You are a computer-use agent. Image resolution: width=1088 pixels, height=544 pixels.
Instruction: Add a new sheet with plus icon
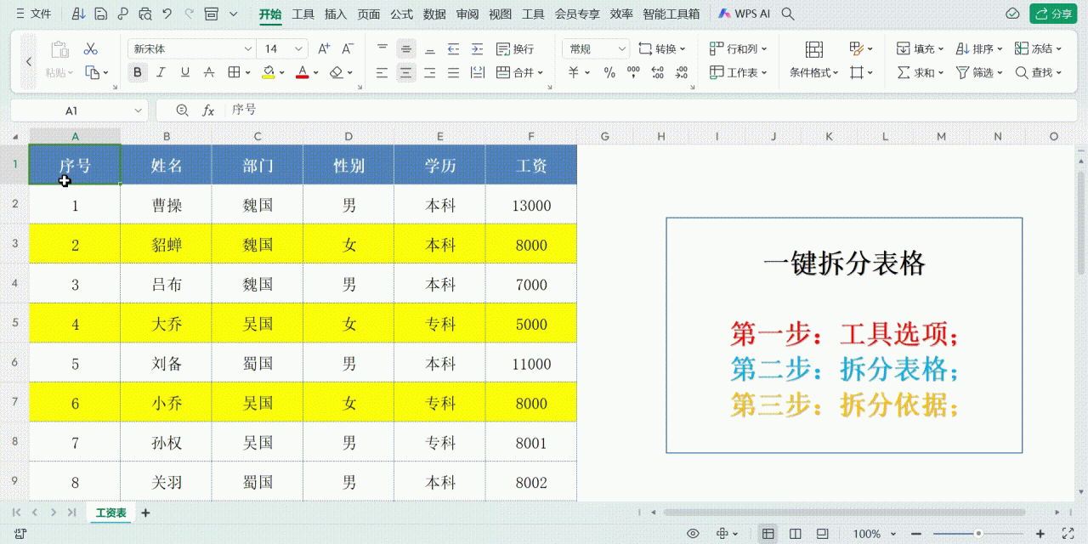point(145,513)
